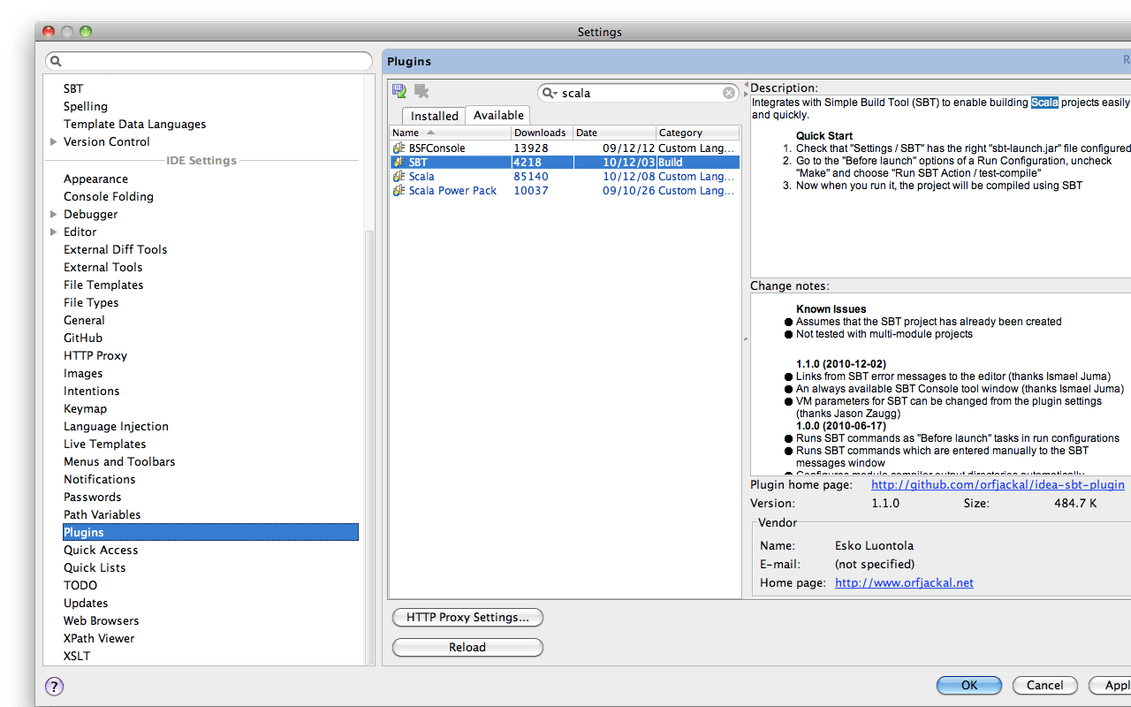Open the File Types settings page

(x=91, y=302)
